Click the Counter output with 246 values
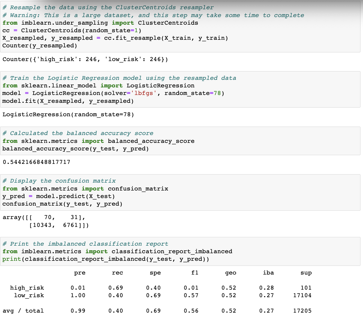 (85, 59)
